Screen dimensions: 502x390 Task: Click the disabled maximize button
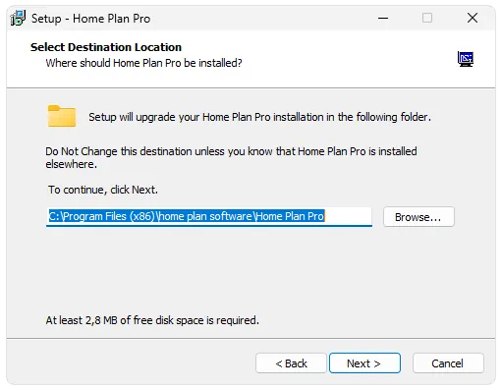427,18
